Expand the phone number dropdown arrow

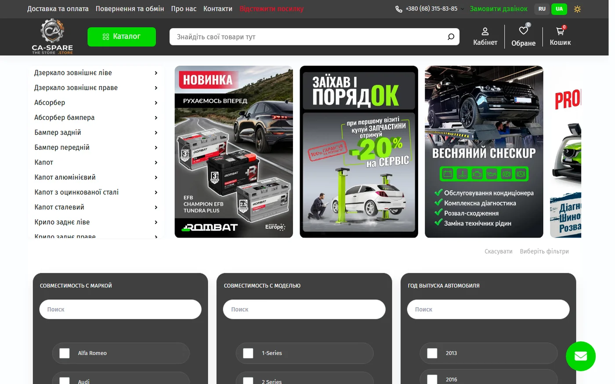pos(462,9)
